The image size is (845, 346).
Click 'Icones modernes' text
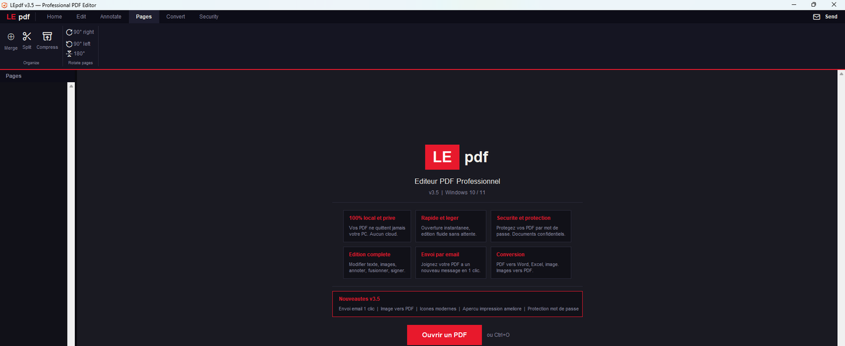(x=438, y=309)
